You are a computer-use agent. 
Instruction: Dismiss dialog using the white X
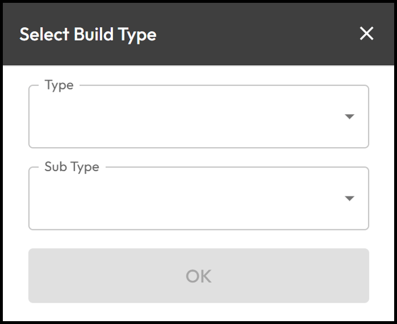tap(366, 33)
